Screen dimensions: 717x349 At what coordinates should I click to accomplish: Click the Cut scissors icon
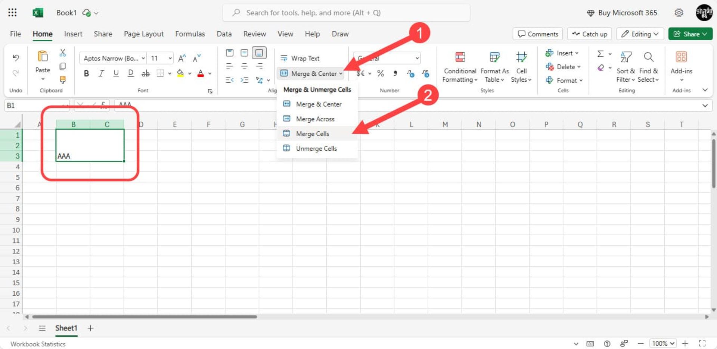tap(63, 53)
